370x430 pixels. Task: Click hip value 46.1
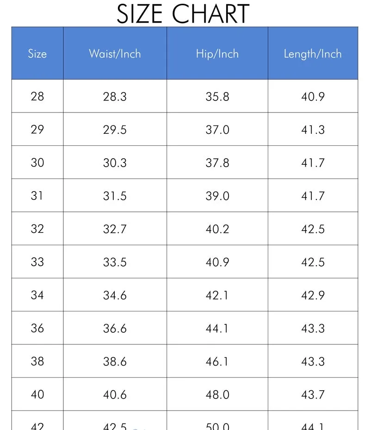tap(217, 361)
